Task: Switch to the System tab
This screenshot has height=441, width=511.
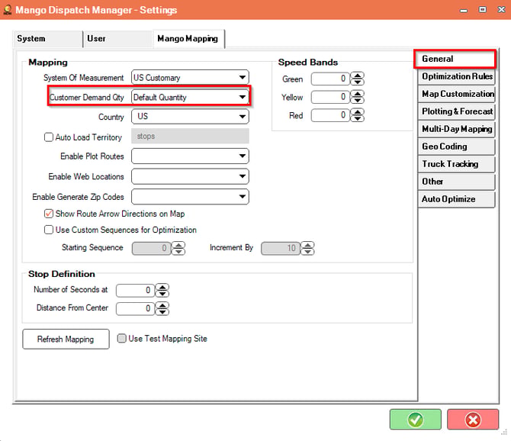Action: click(x=47, y=39)
